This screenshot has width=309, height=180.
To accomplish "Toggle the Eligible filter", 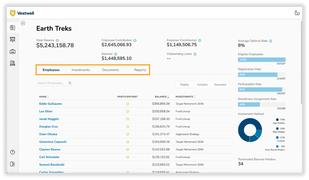I will [184, 85].
